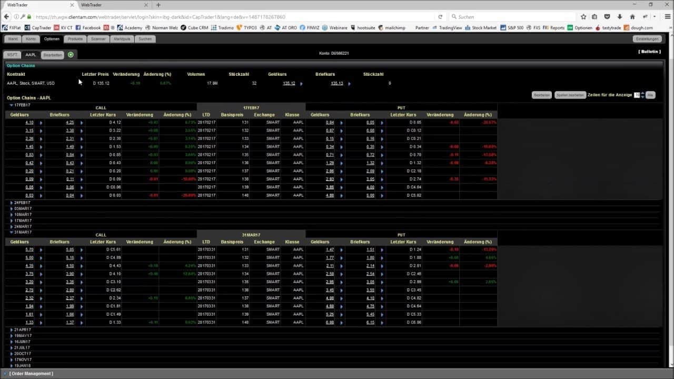Increase rows-to-display with up stepper
Image resolution: width=674 pixels, height=379 pixels.
[642, 94]
